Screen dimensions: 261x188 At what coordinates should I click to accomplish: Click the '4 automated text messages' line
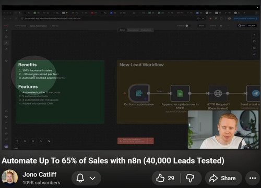tap(40, 100)
